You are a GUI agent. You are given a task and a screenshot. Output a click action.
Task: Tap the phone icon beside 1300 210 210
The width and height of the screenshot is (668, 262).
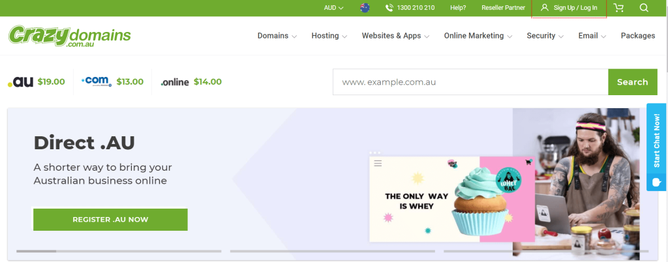389,8
